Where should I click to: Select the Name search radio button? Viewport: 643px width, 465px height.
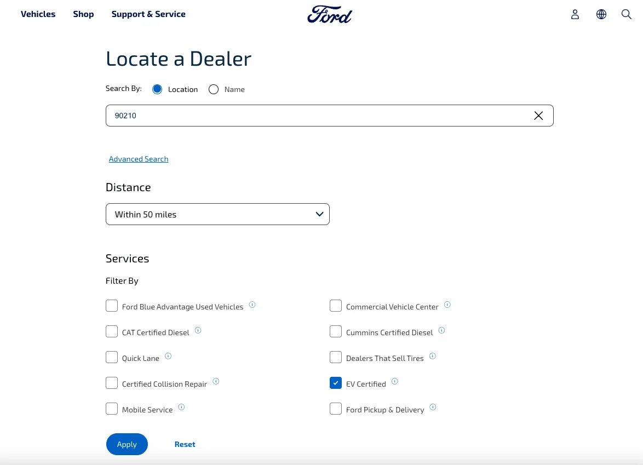tap(214, 89)
